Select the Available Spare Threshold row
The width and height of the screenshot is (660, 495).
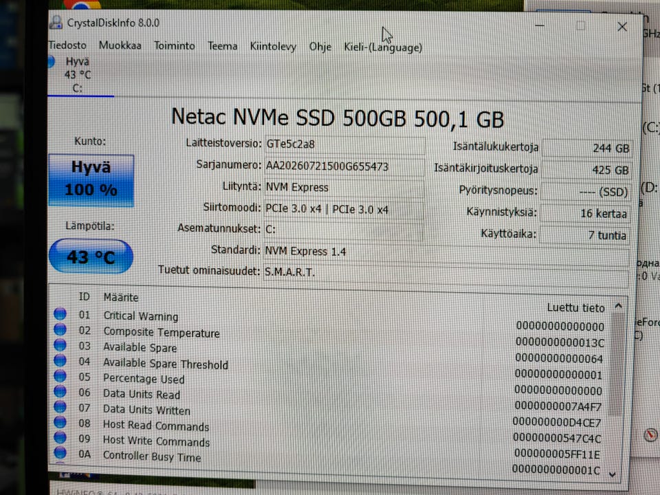(331, 367)
